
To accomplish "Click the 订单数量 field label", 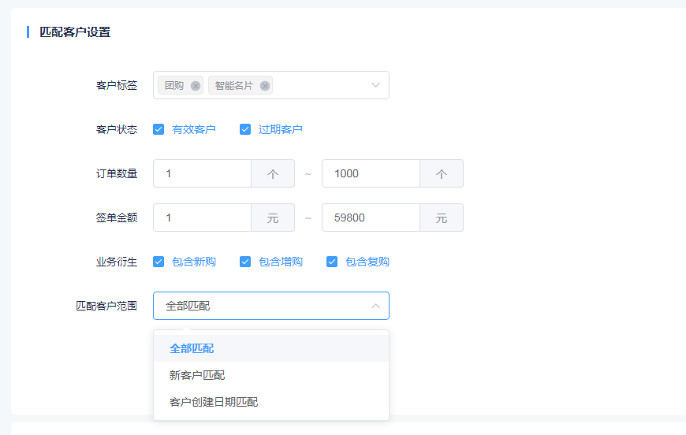I will [117, 173].
